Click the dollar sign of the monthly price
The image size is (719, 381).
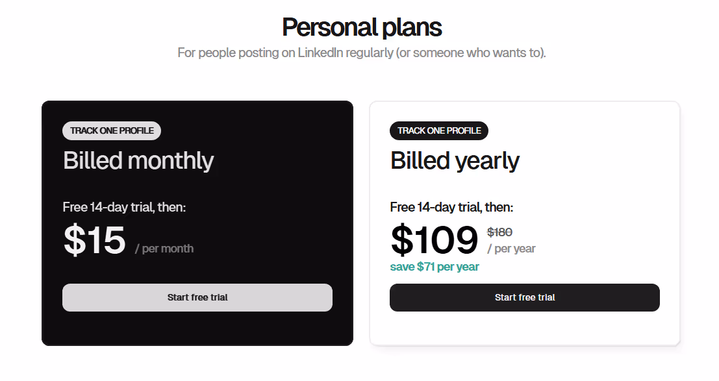tap(71, 241)
